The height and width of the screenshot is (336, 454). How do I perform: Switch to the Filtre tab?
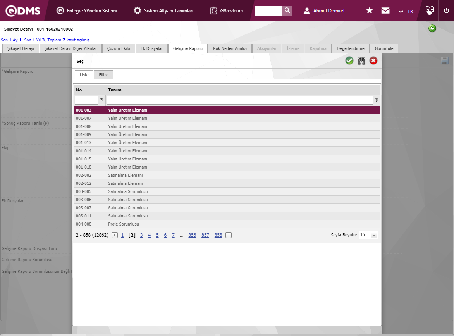(x=104, y=75)
